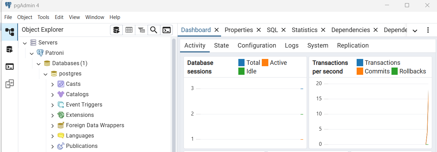The width and height of the screenshot is (437, 152).
Task: Click the Query Tool icon in Object Explorer toolbar
Action: [117, 30]
